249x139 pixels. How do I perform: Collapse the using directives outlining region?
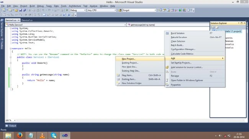[10, 28]
